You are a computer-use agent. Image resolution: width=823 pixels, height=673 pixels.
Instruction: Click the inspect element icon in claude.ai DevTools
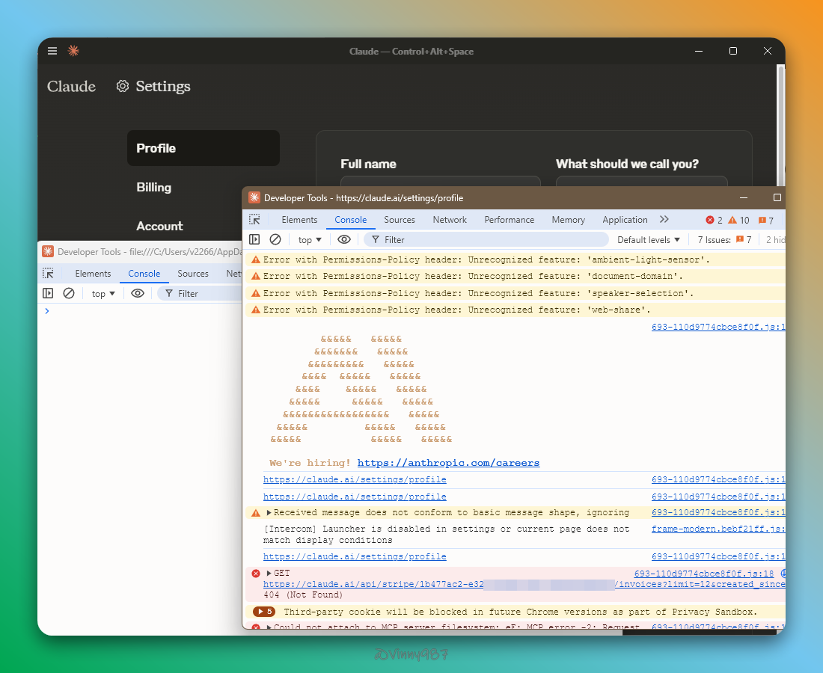[255, 220]
